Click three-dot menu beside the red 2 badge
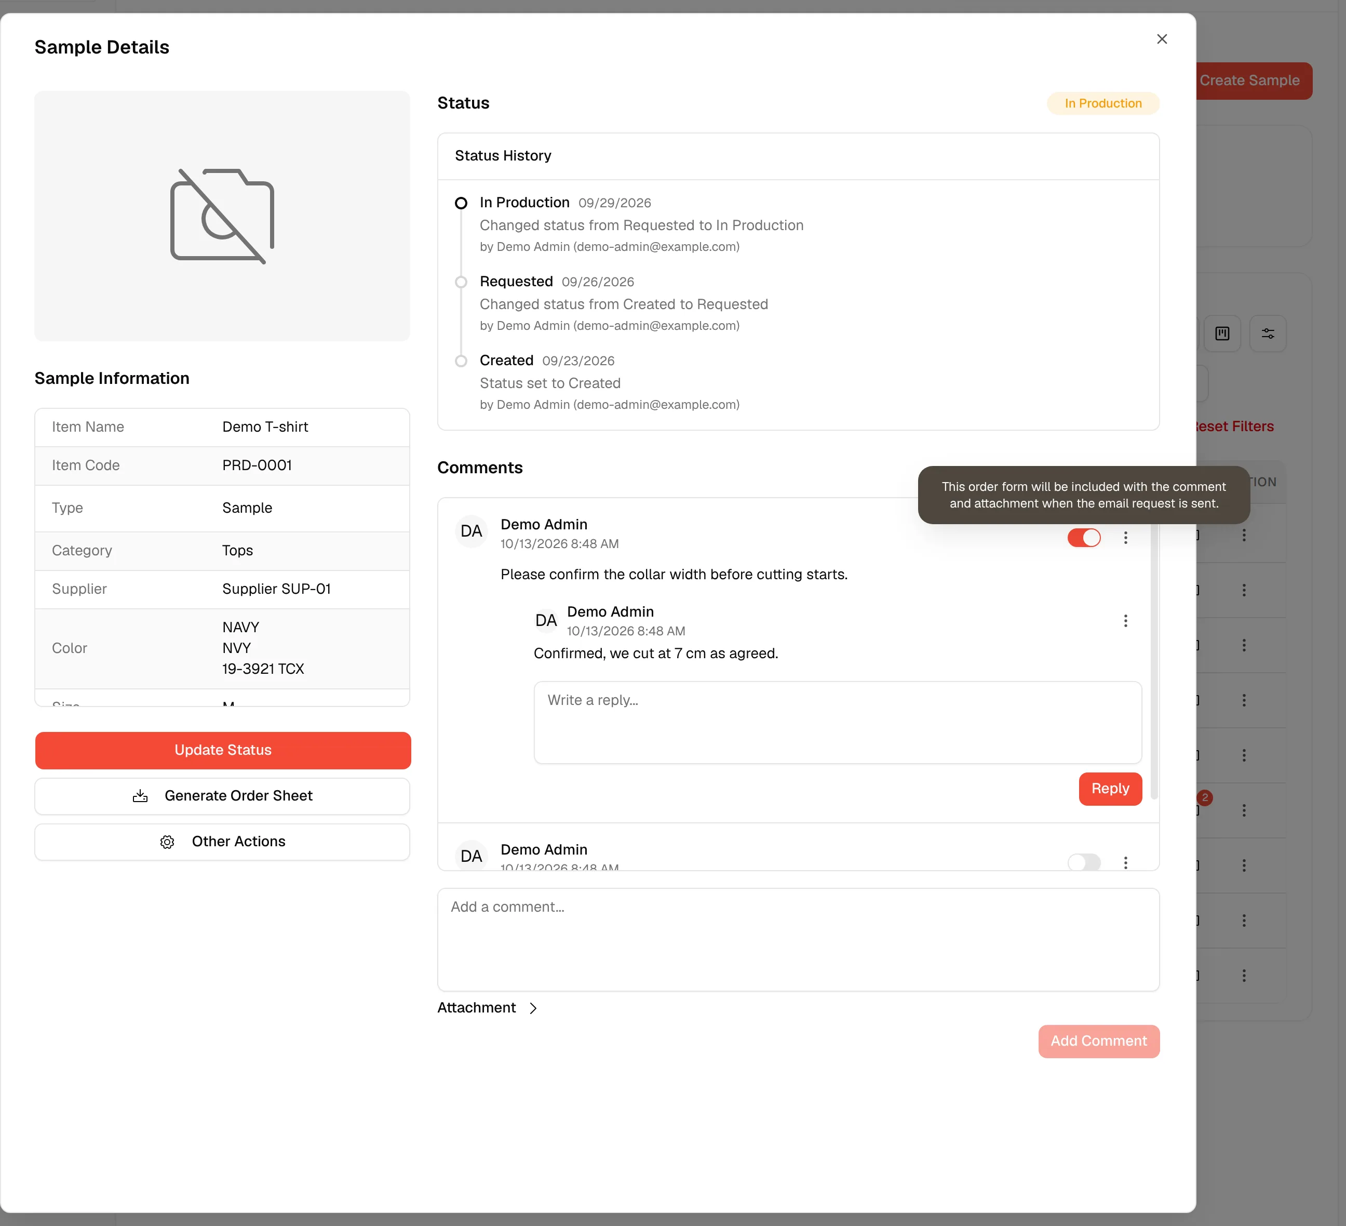 coord(1244,810)
